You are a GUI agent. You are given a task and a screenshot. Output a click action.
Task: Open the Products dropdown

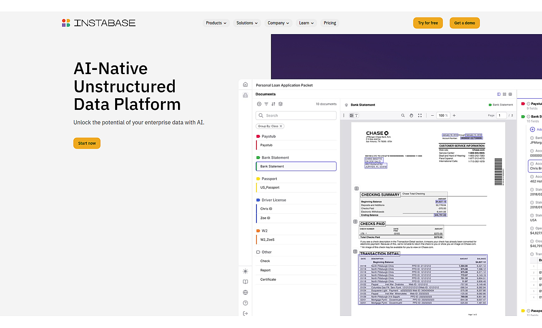pos(216,23)
